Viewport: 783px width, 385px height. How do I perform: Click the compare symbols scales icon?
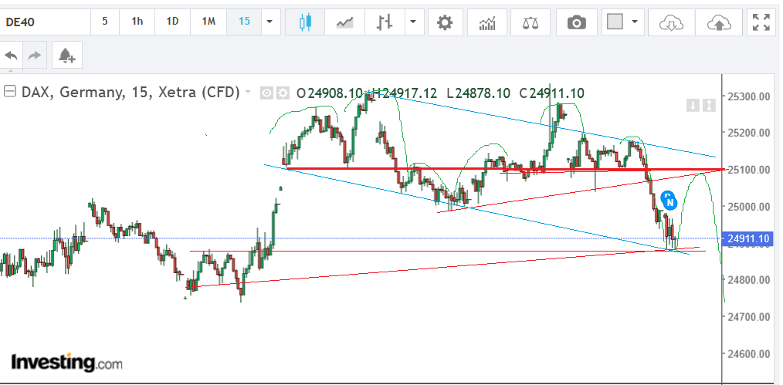530,22
